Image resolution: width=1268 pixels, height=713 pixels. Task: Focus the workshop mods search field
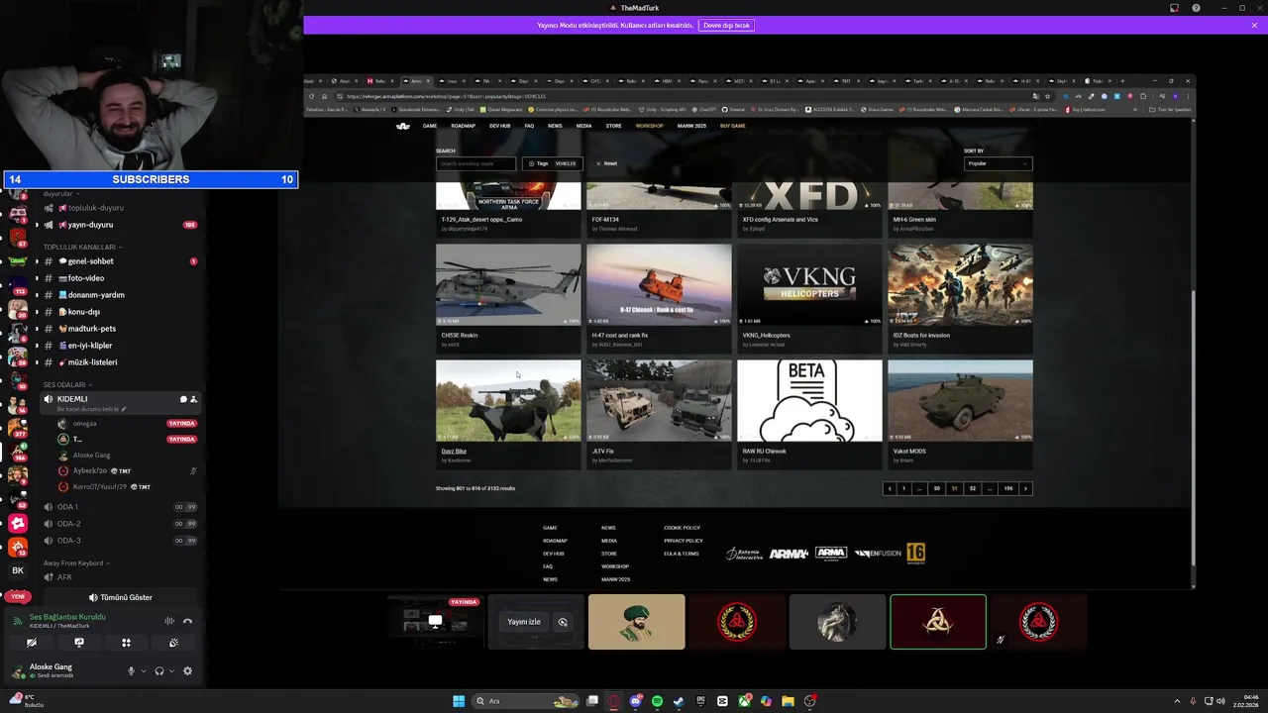475,163
